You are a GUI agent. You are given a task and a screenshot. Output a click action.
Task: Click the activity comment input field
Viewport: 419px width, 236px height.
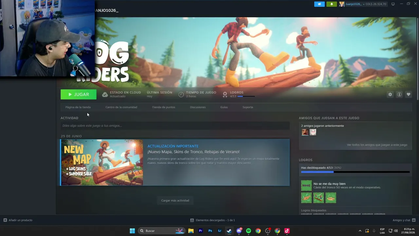[175, 126]
